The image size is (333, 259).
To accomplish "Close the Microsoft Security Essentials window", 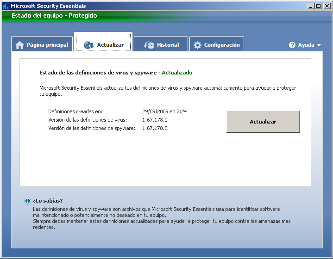I will pyautogui.click(x=326, y=6).
